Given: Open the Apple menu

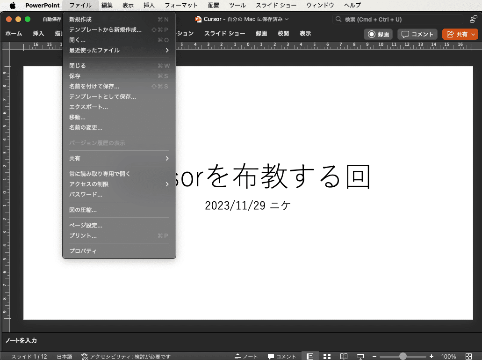Looking at the screenshot, I should 13,5.
